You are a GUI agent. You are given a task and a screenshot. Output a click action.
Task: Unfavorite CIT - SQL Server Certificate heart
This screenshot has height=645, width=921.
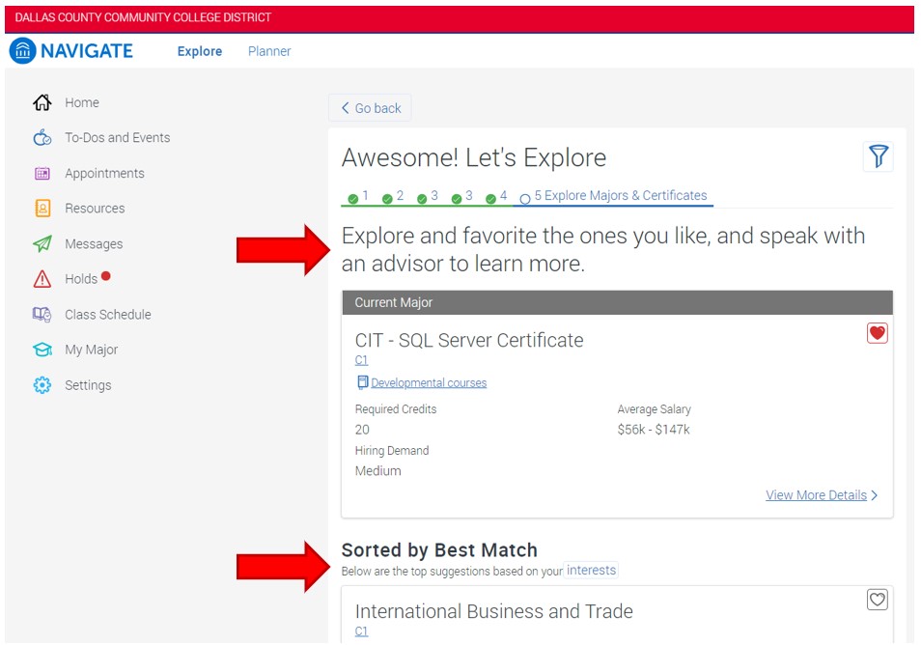877,333
